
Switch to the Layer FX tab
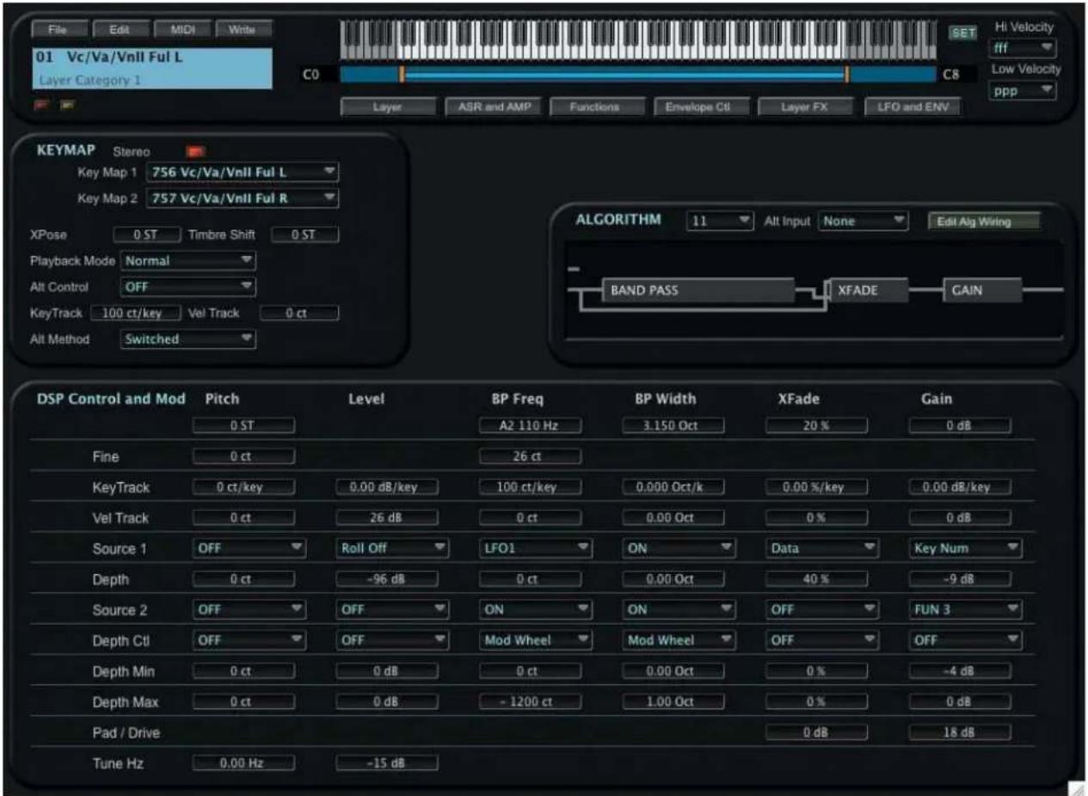[806, 107]
